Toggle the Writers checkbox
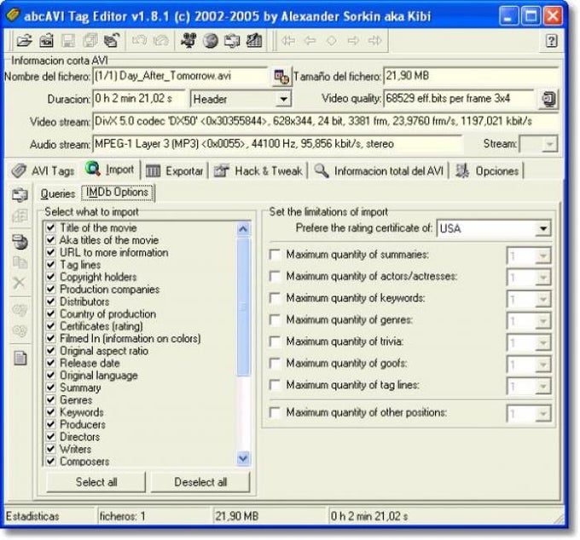 coord(50,449)
